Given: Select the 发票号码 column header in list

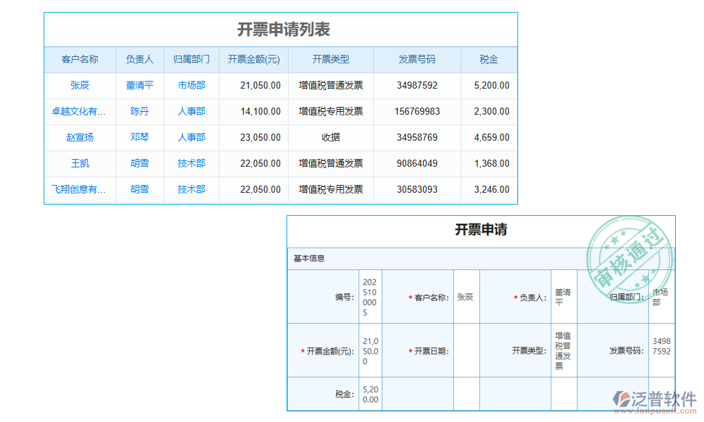Looking at the screenshot, I should click(417, 60).
